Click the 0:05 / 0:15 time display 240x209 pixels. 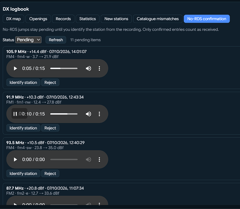coord(33,69)
